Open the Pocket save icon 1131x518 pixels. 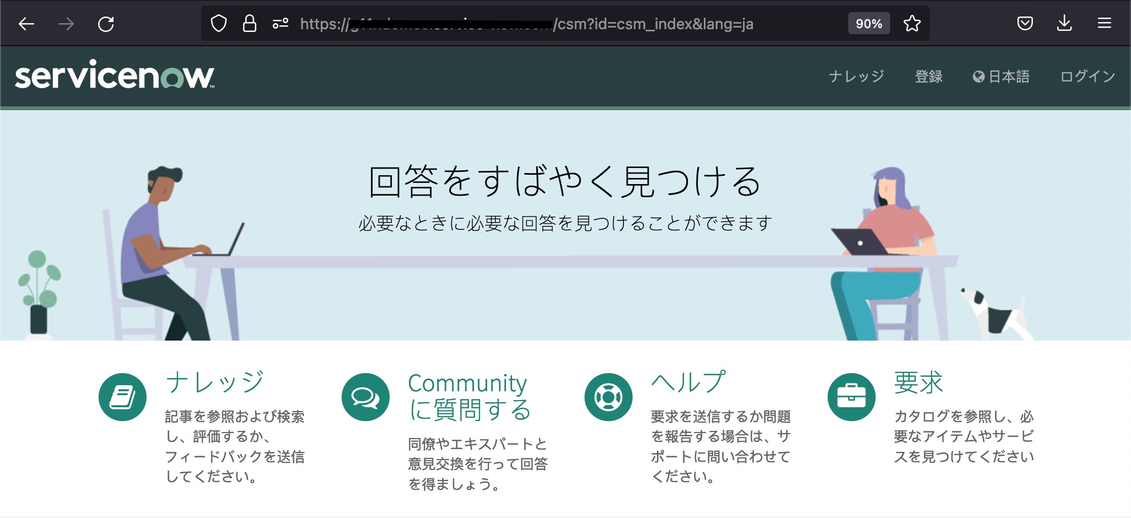pos(1025,24)
